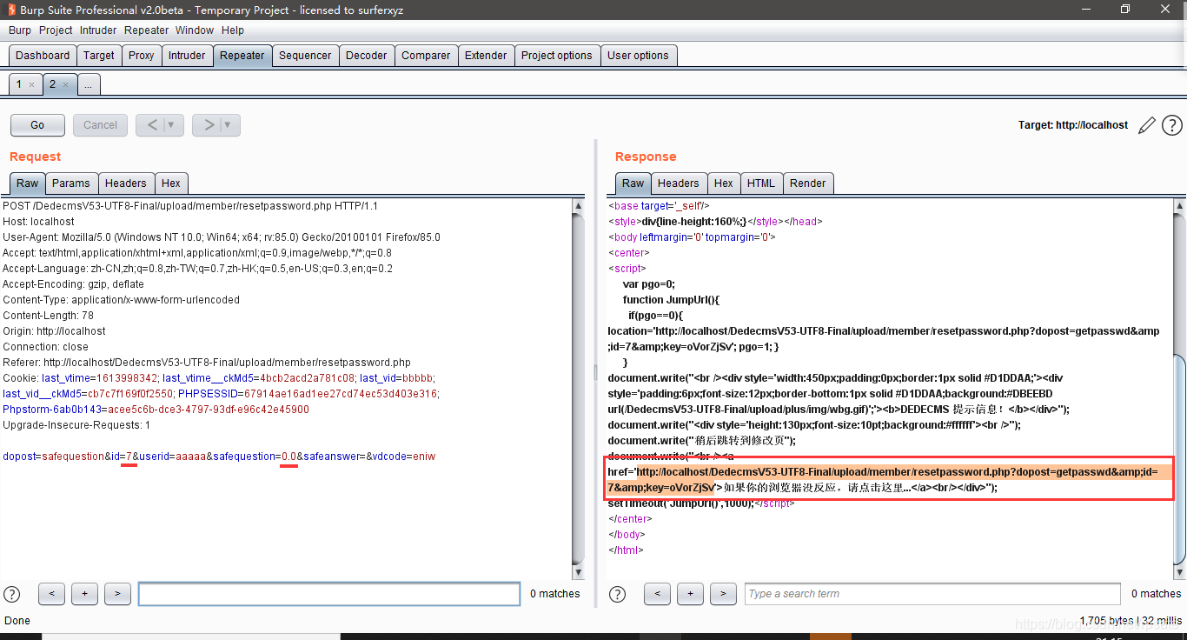This screenshot has height=640, width=1187.
Task: Click request search previous match button
Action: point(51,594)
